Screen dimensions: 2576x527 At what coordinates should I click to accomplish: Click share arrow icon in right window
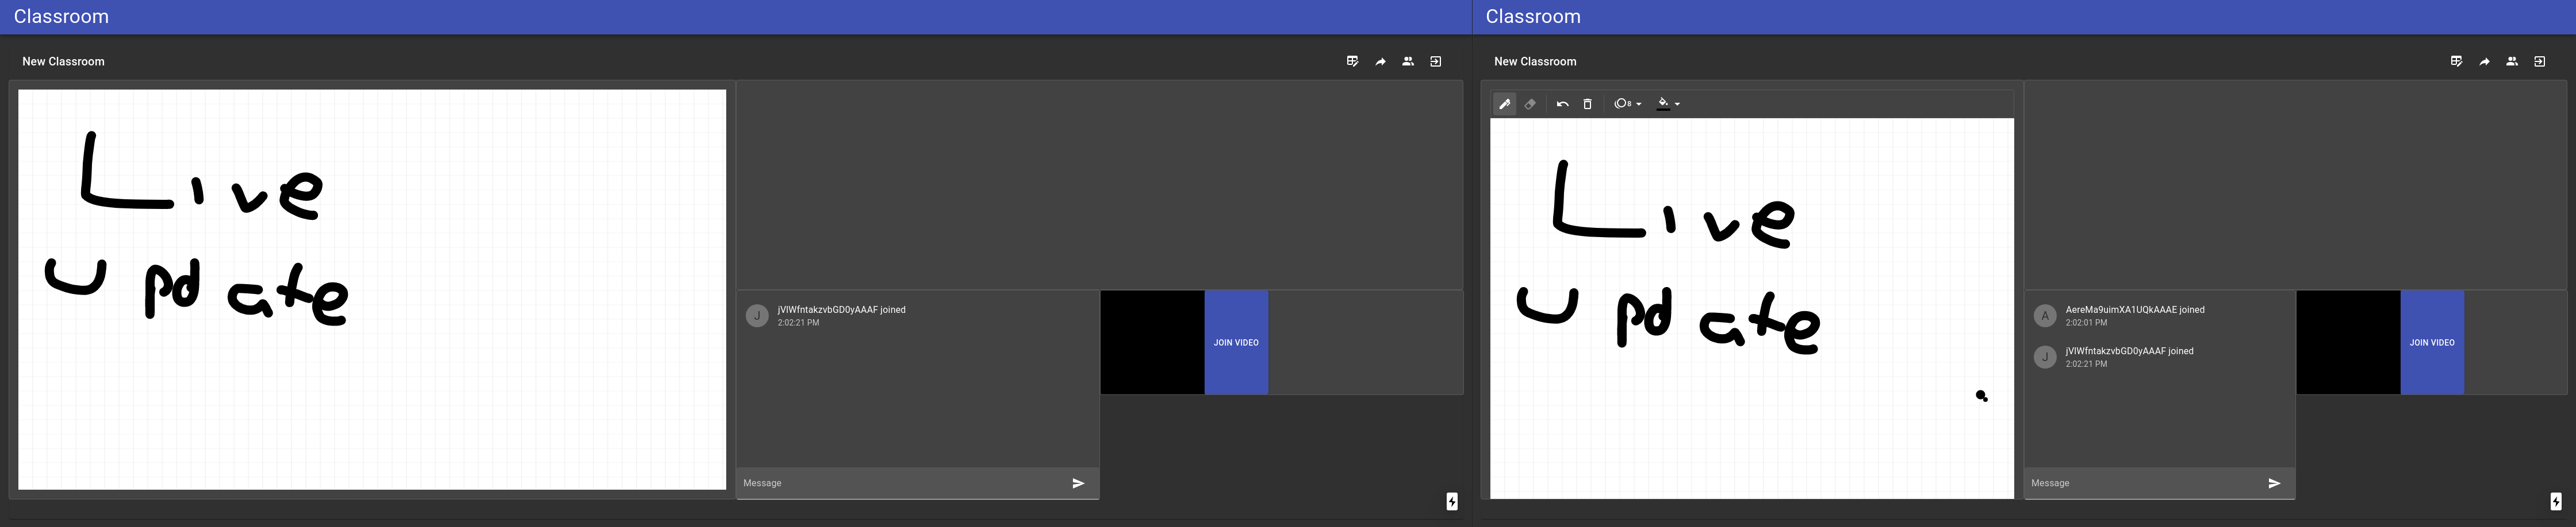(x=2484, y=62)
